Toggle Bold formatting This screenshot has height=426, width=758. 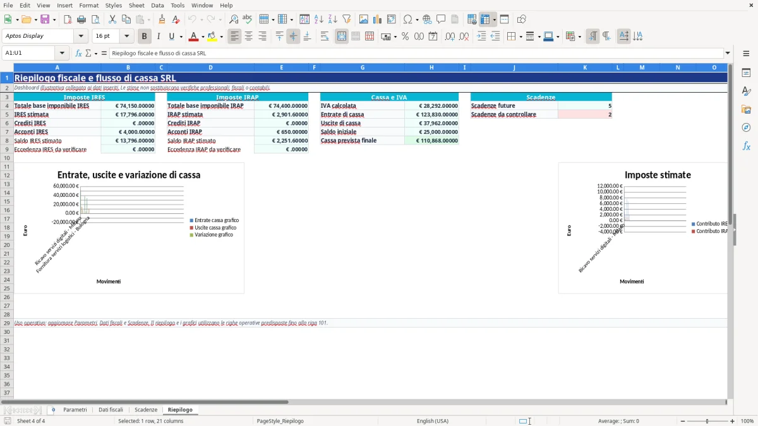pos(145,37)
